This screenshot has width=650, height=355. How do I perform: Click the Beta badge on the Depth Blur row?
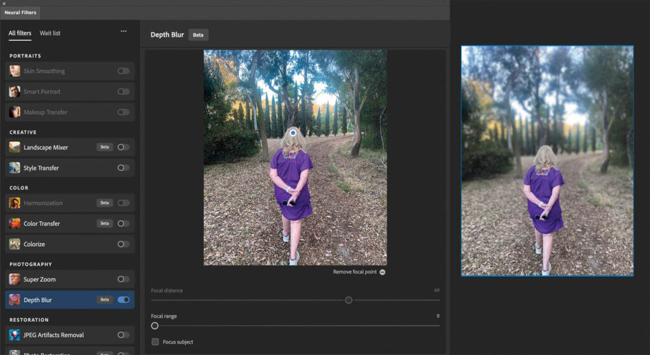coord(105,300)
